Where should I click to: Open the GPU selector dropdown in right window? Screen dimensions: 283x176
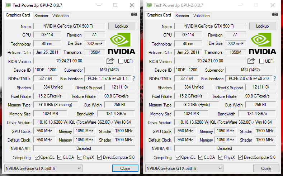point(184,168)
